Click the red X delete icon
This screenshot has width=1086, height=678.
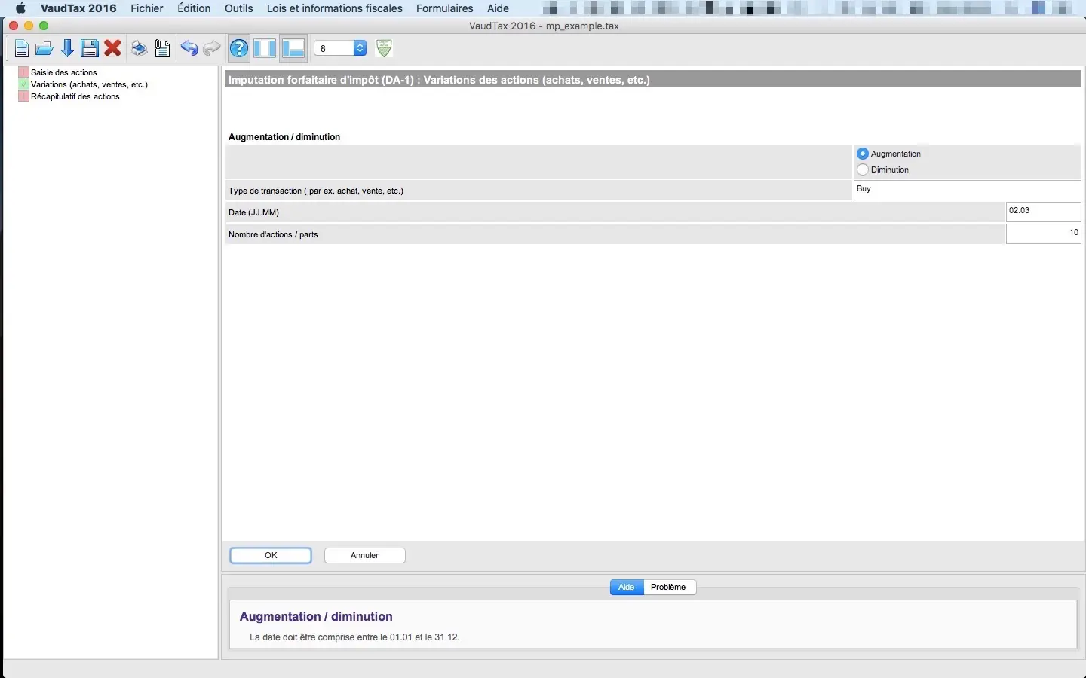tap(113, 49)
